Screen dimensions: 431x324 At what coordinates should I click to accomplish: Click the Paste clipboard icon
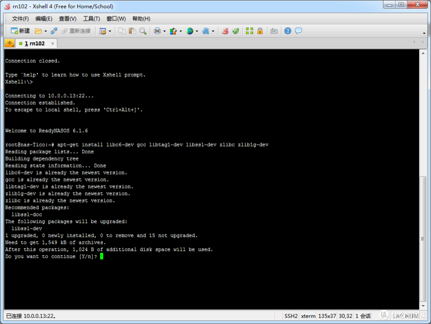pos(132,31)
